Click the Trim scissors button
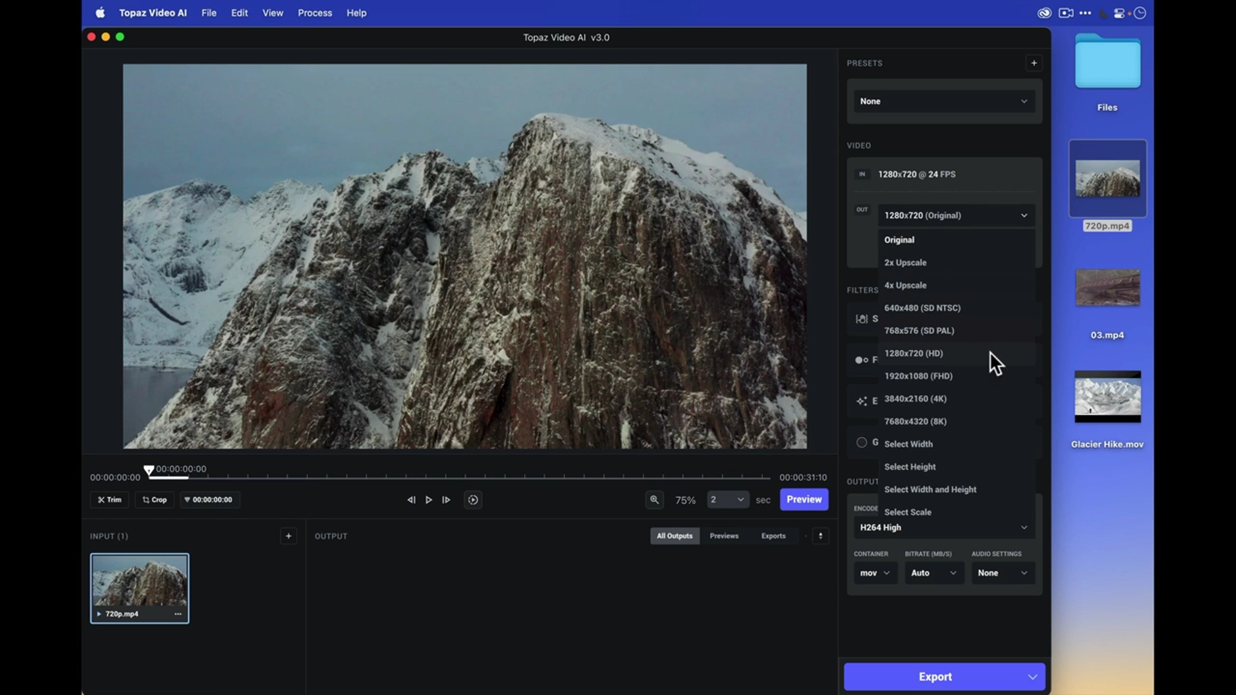The image size is (1236, 695). [x=109, y=500]
